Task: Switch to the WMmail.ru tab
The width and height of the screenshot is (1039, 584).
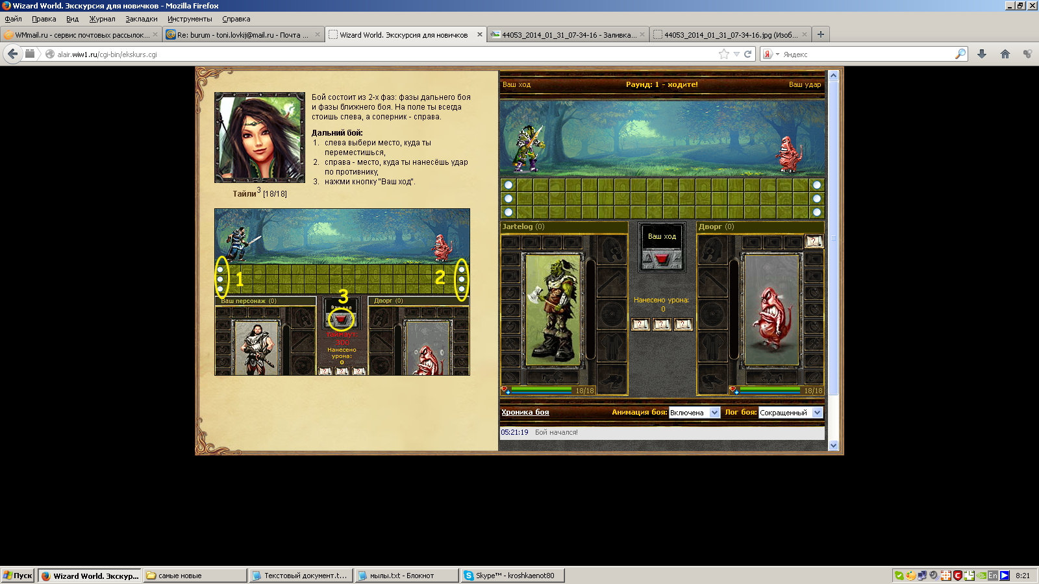Action: 81,35
